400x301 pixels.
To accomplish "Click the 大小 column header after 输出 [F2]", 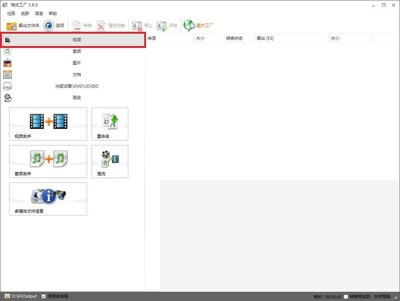I will [350, 38].
